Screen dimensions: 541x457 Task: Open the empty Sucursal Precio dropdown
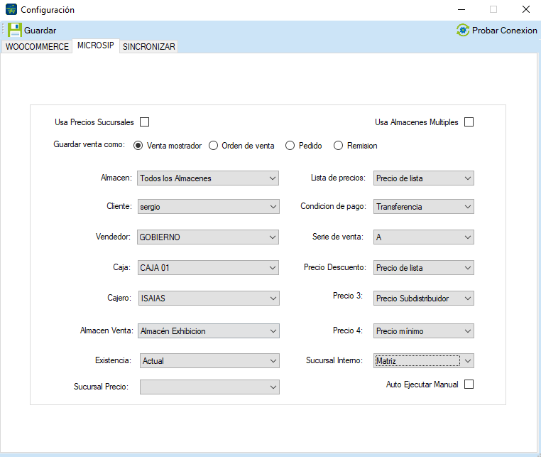click(x=209, y=387)
